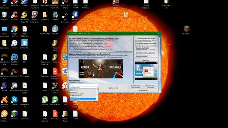
Task: Expand the TLauncher version dropdown
Action: (97, 87)
